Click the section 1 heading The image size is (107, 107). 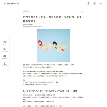51,91
